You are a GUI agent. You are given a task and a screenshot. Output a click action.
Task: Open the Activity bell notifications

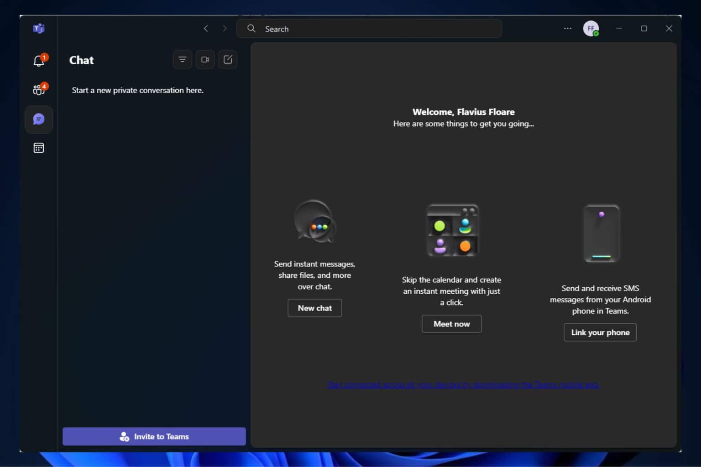[x=39, y=61]
